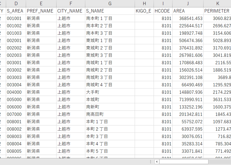Image resolution: width=231 pixels, height=165 pixels.
Task: Click the horizontal scrollbar left arrow
Action: point(156,161)
